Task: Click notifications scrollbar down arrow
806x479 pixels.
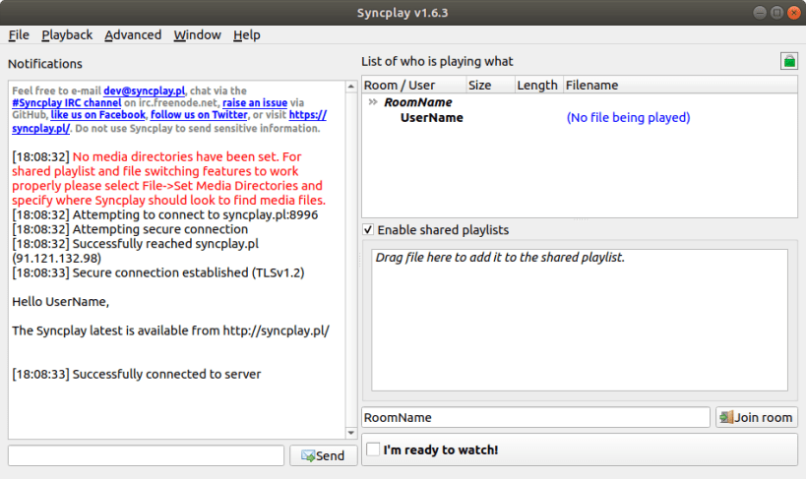Action: click(351, 433)
